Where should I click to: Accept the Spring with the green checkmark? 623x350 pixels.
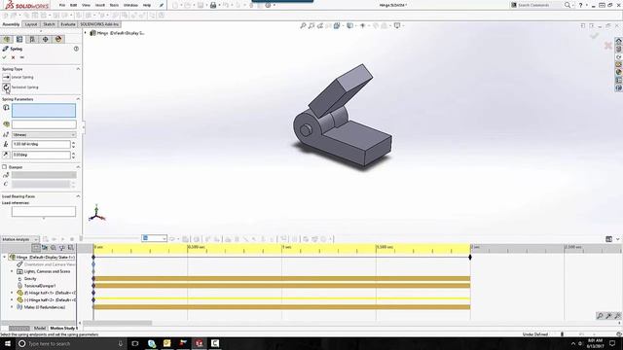point(4,57)
